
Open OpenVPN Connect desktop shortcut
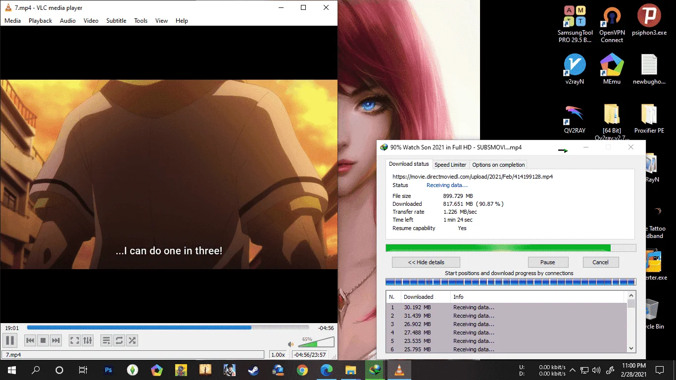tap(612, 25)
